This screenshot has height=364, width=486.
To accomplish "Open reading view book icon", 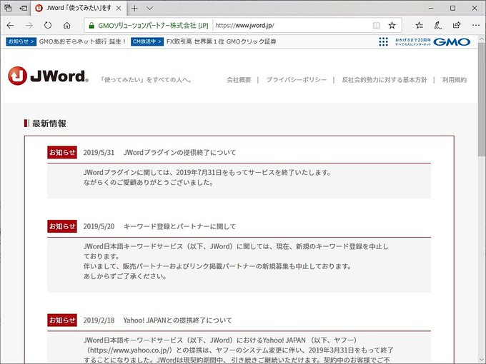I will [376, 26].
